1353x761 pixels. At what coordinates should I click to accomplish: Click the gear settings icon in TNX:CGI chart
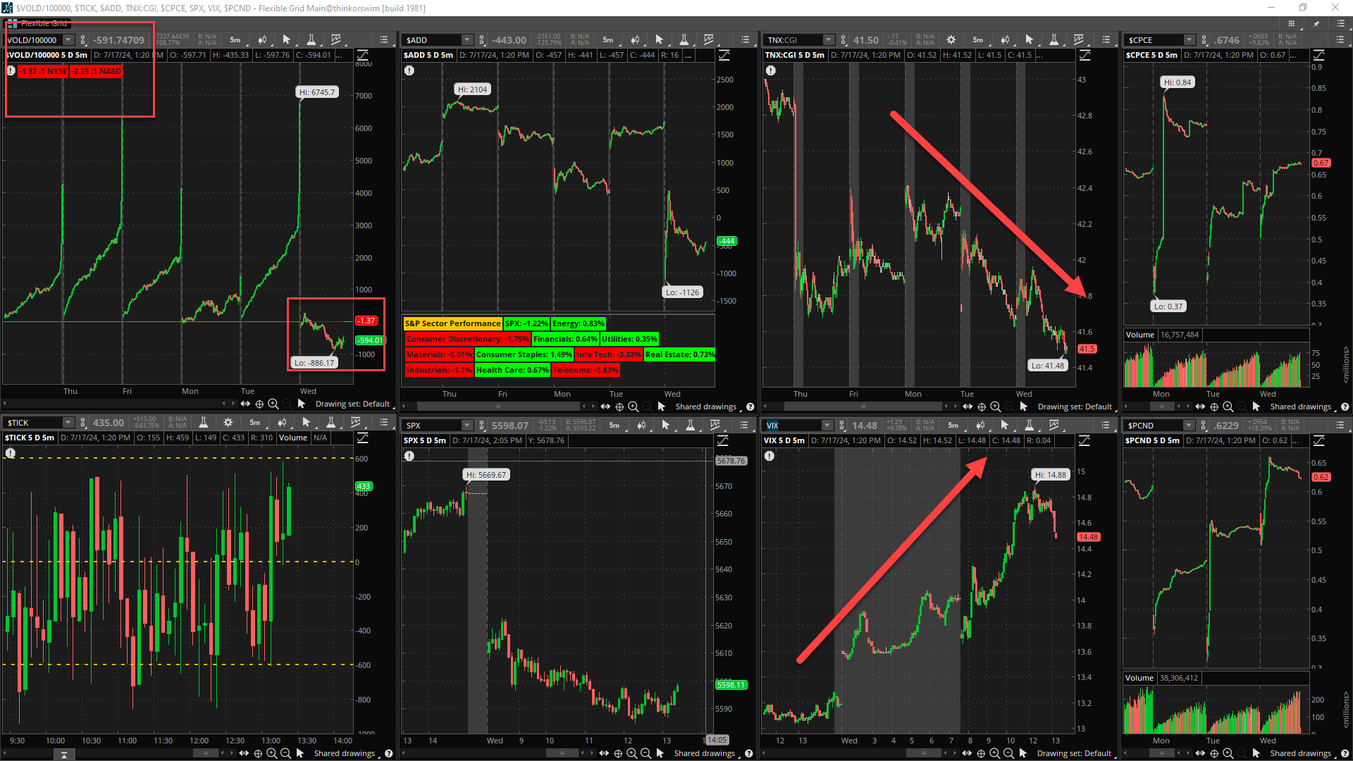click(x=951, y=40)
